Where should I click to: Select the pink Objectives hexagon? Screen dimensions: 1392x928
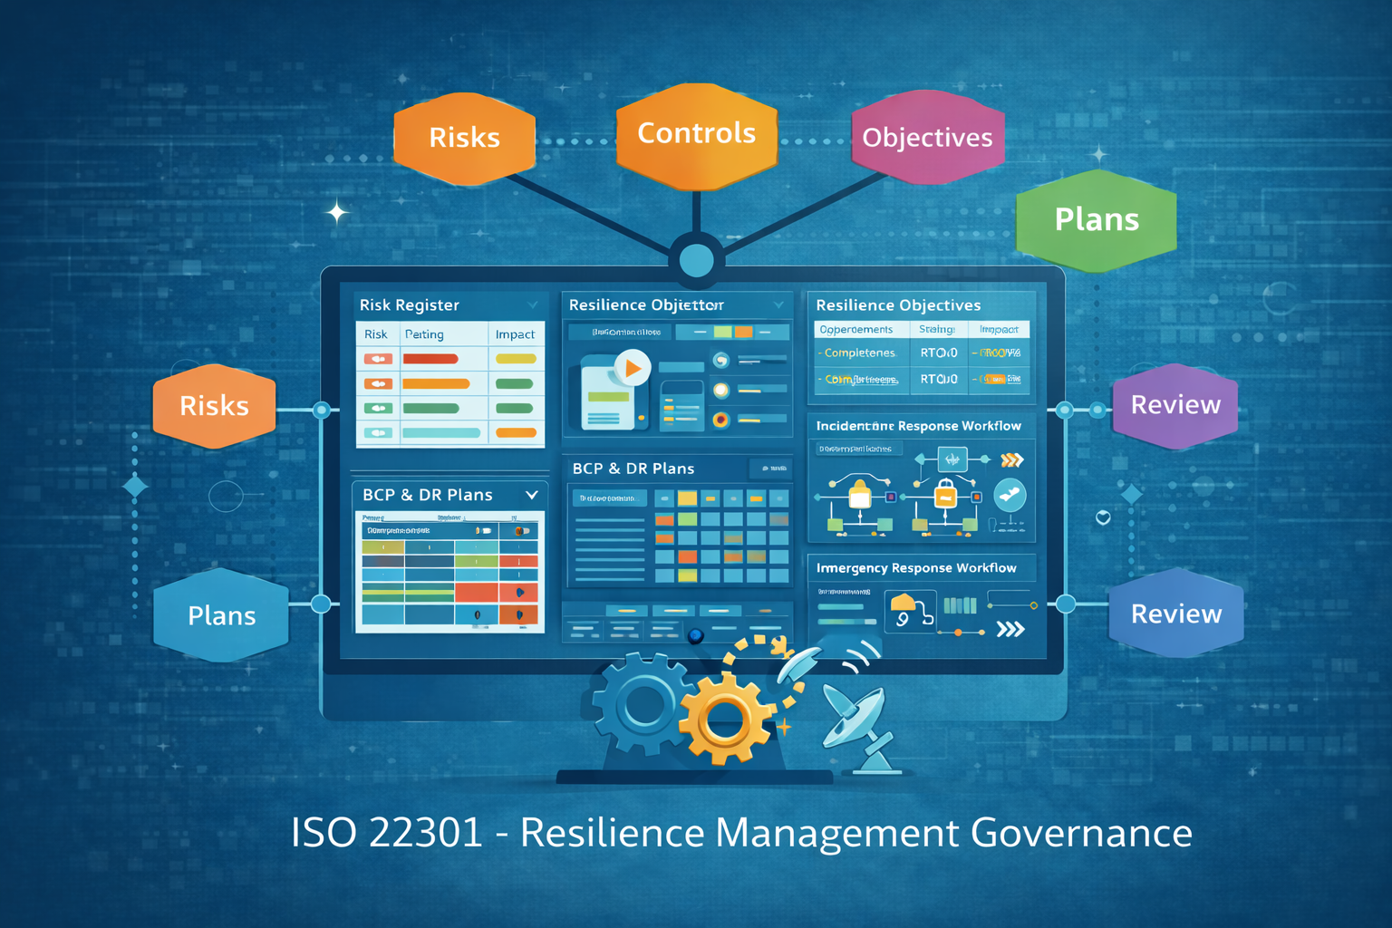(927, 138)
